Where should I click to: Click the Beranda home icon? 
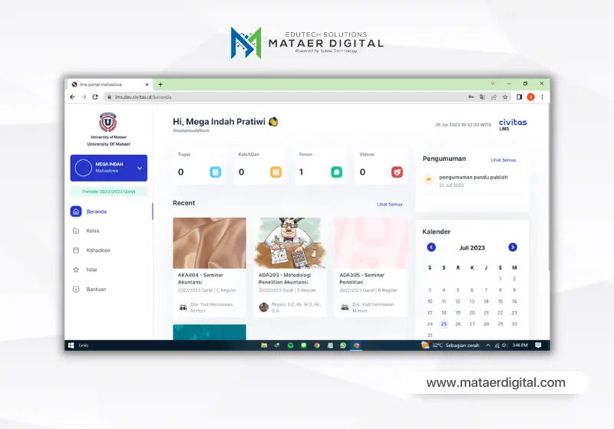[76, 211]
